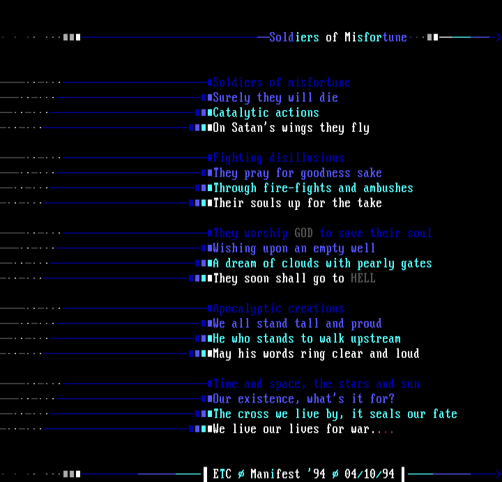
Task: Click the block marker before 'On Satan's wings'
Action: click(x=200, y=128)
